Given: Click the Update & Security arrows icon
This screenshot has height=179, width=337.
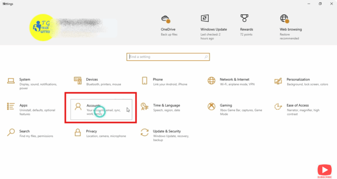Looking at the screenshot, I should [145, 132].
